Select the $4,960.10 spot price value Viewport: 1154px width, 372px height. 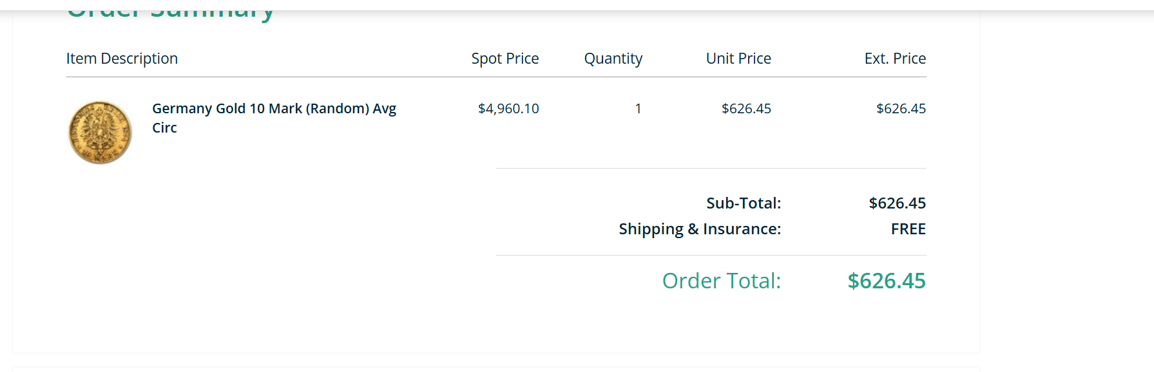508,109
